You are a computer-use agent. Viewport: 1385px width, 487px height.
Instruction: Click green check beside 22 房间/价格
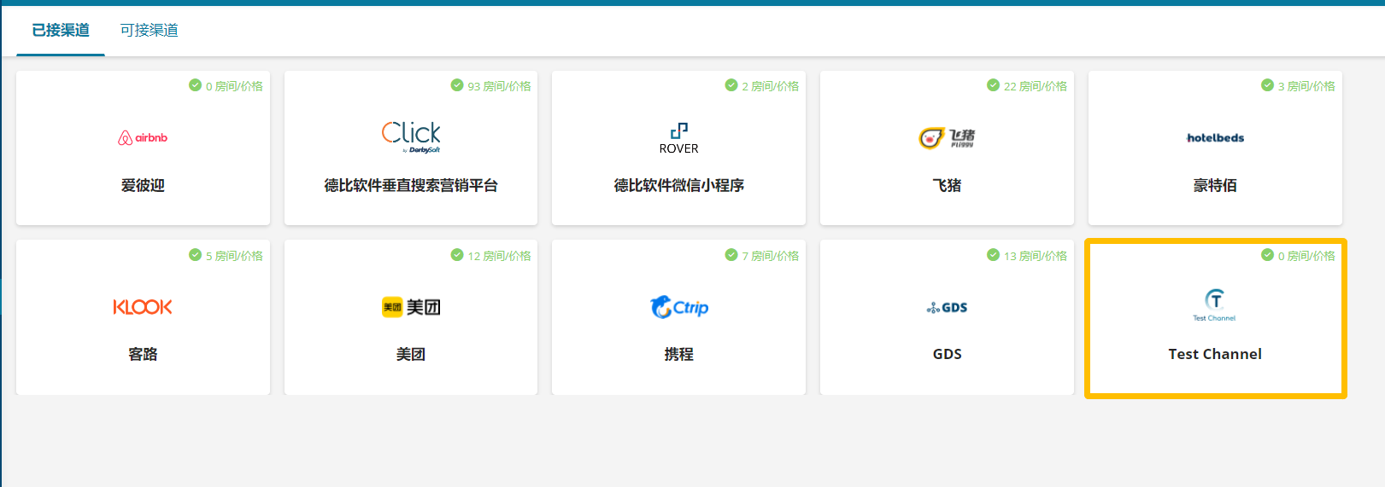993,85
